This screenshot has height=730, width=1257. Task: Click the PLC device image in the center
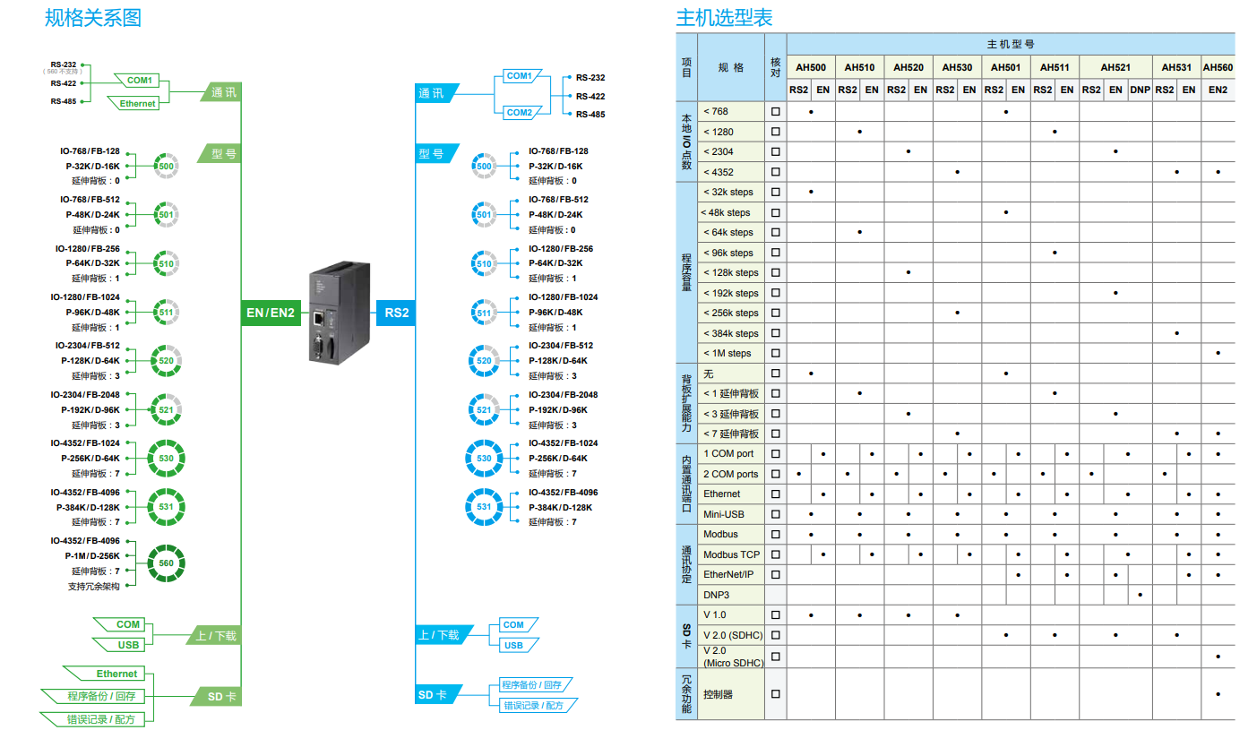point(340,313)
